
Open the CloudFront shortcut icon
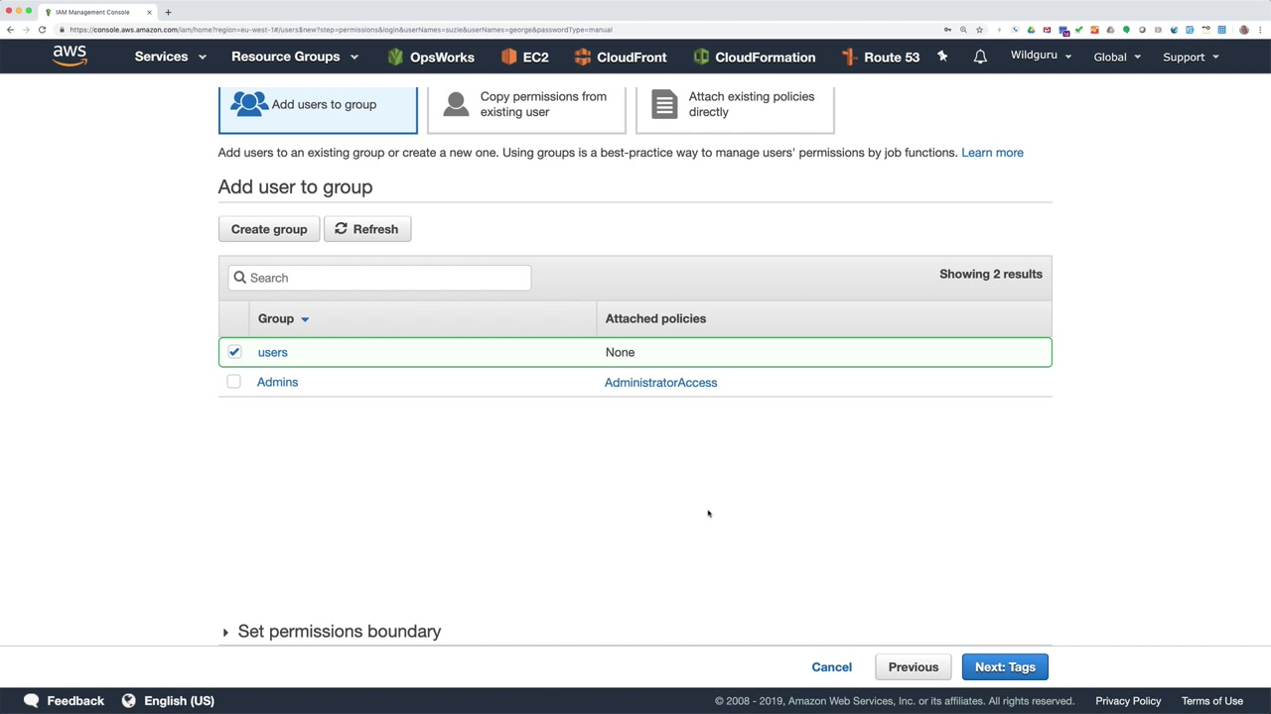583,57
